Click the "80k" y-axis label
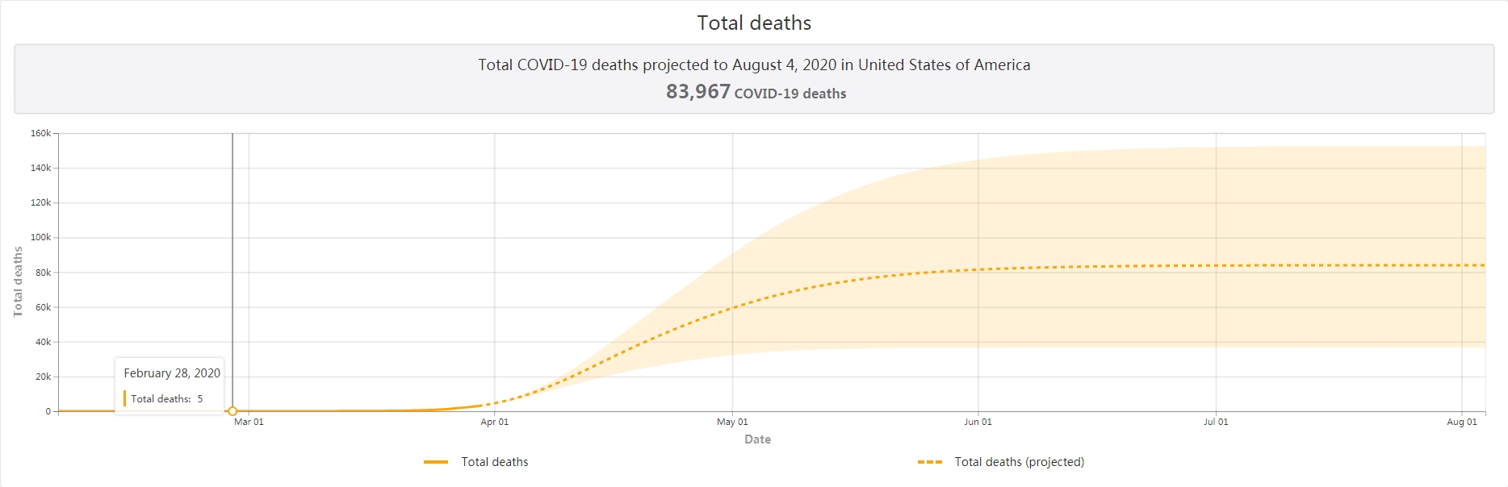Screen dimensions: 1508x487 coord(43,273)
